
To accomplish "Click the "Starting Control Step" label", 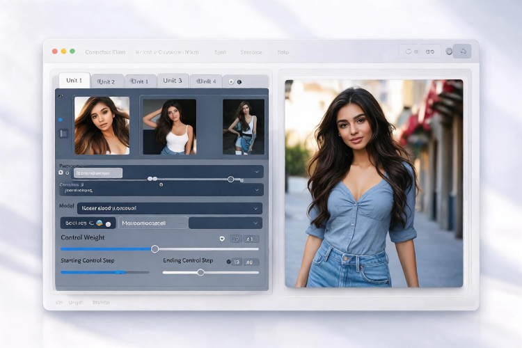I will (88, 260).
